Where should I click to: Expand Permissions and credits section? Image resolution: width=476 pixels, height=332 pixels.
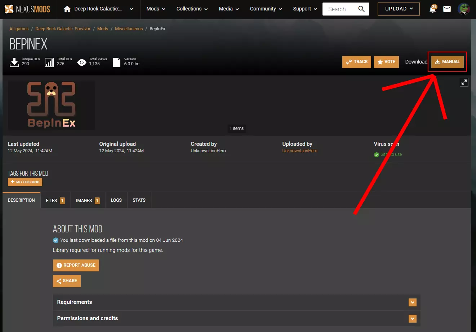(237, 319)
